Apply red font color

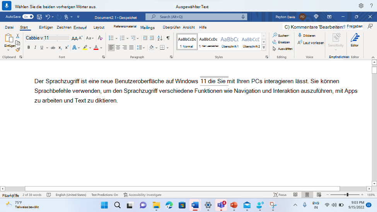96,48
